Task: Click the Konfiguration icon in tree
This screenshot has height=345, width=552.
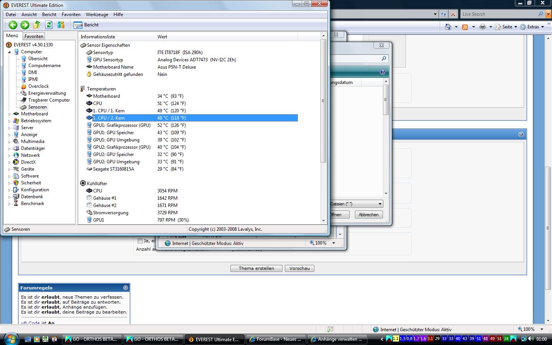Action: [16, 190]
